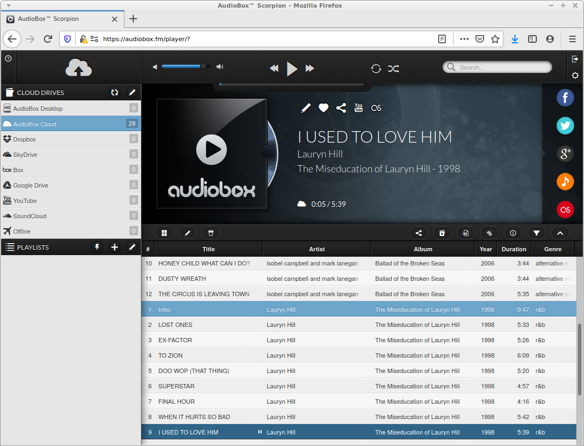Bookmark this page with star icon
The image size is (584, 446).
(x=495, y=39)
